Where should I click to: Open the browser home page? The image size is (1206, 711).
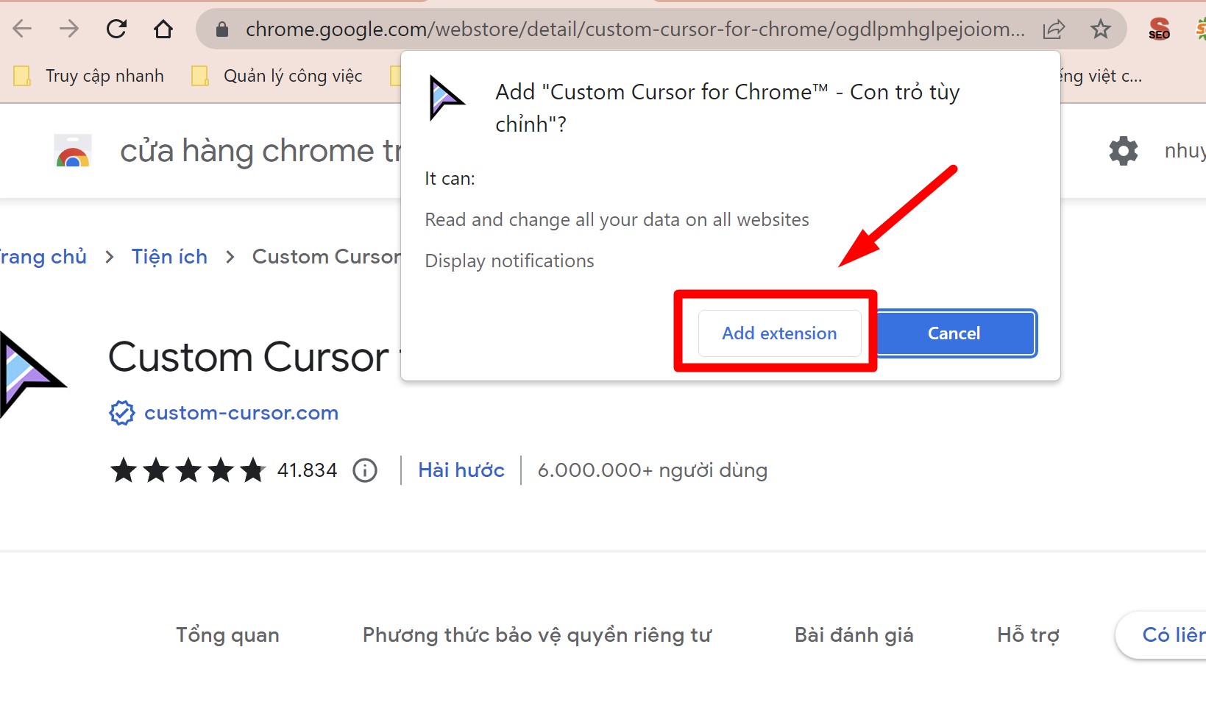163,29
